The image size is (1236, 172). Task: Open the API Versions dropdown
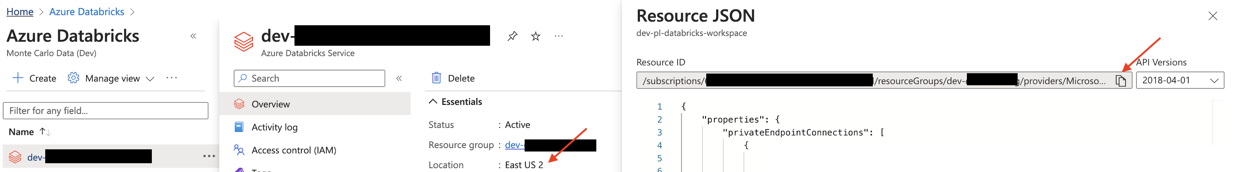[1179, 80]
